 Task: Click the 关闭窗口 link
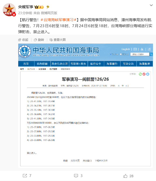tap(87, 161)
